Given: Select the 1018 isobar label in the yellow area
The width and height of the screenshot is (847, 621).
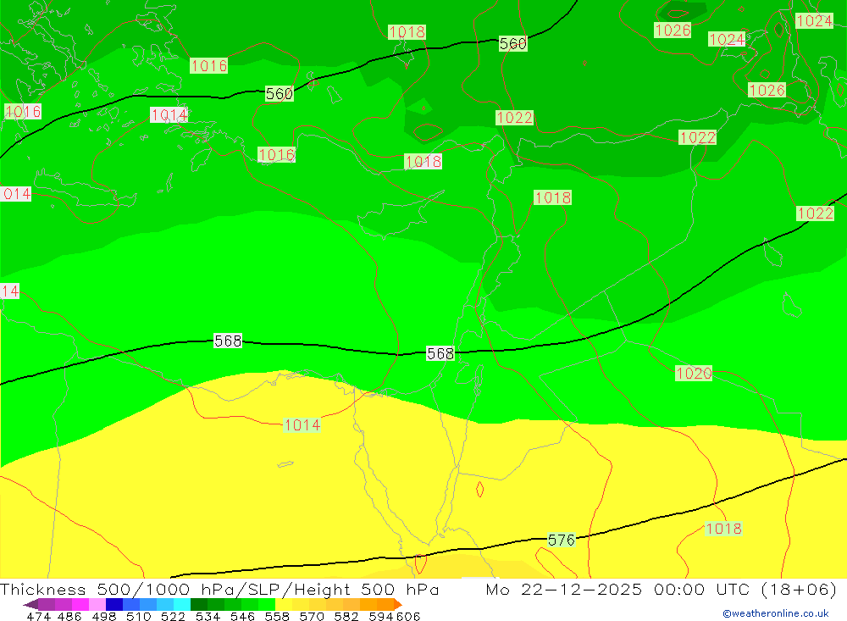Looking at the screenshot, I should tap(723, 529).
